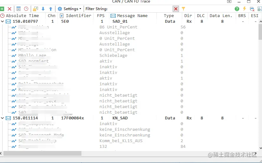
Task: Click the blue down arrow toolbar icon
Action: point(43,9)
